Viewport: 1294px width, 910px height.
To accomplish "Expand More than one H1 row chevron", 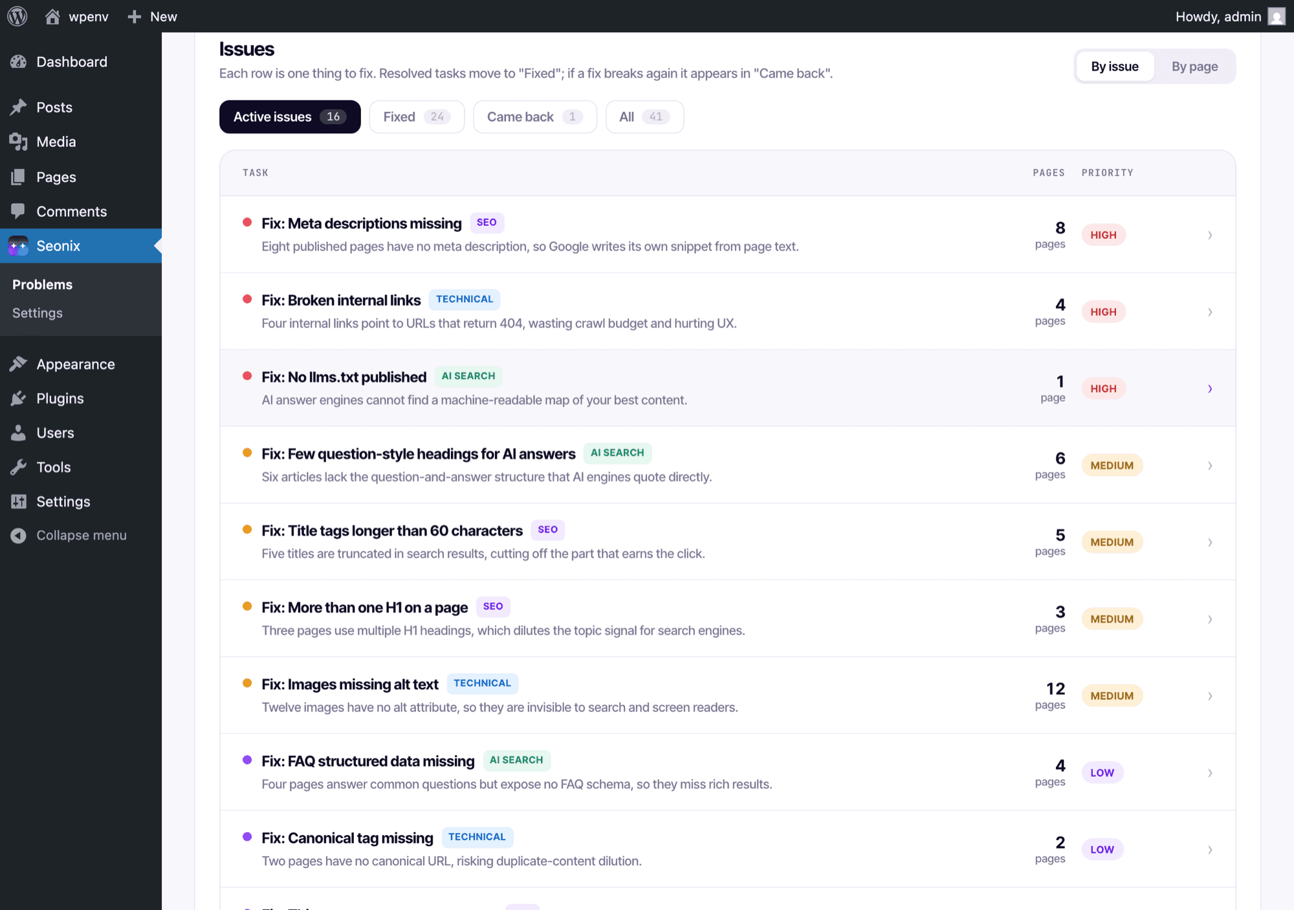I will 1209,619.
